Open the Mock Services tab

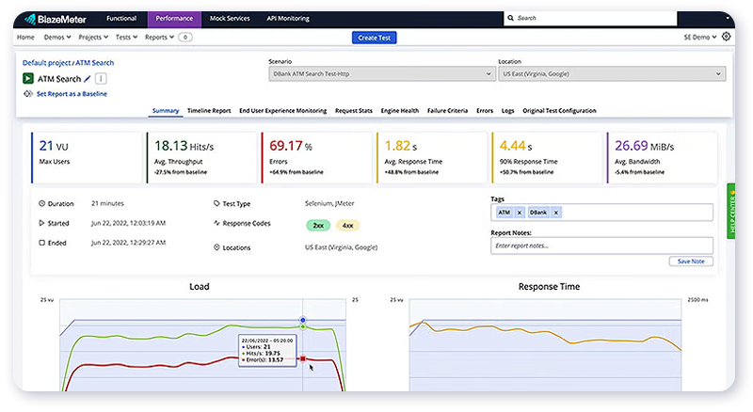pyautogui.click(x=228, y=18)
